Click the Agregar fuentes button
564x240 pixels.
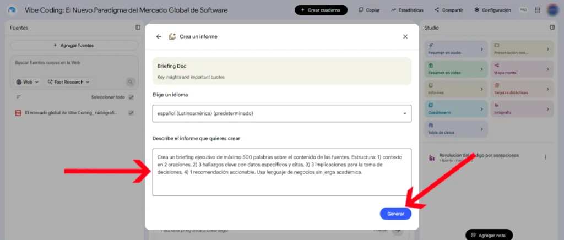click(x=74, y=46)
